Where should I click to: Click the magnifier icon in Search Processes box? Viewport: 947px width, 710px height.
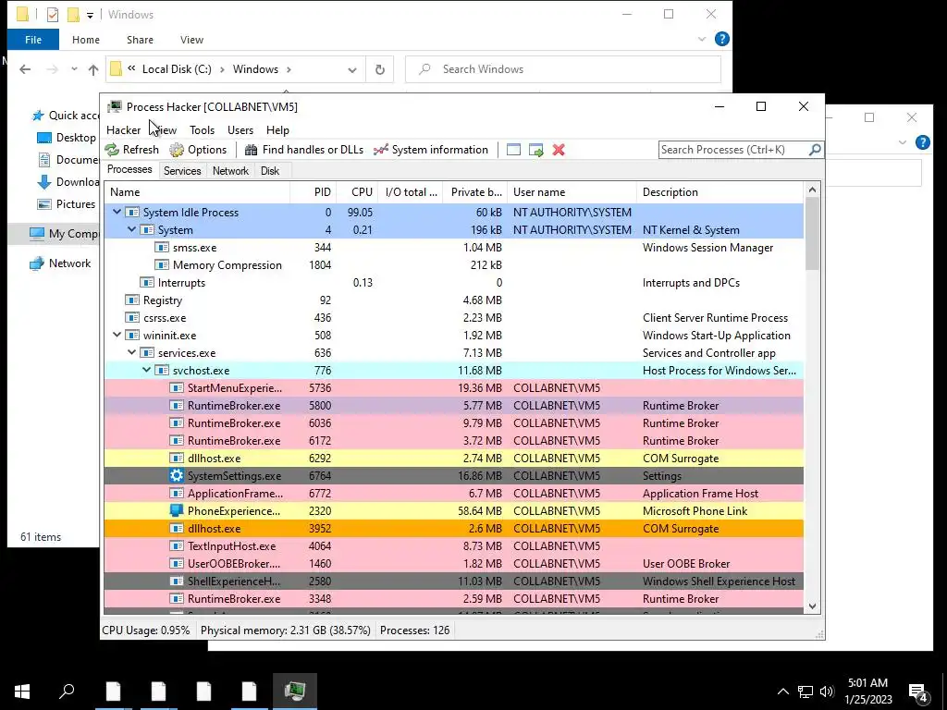(814, 149)
